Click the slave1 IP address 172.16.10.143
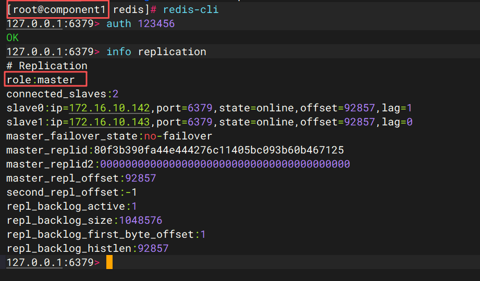 (109, 122)
